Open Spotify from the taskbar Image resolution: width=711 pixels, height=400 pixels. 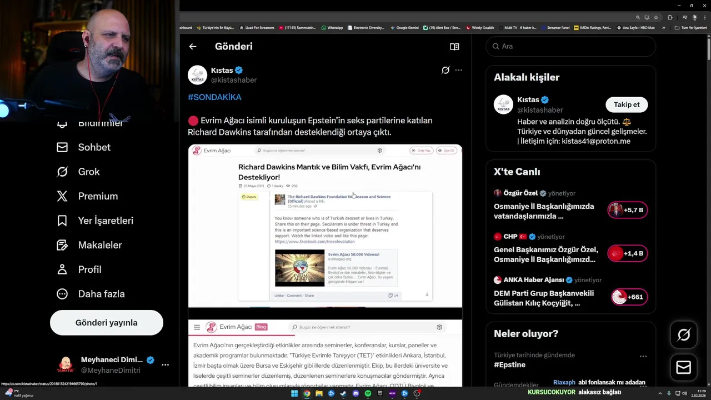(368, 393)
